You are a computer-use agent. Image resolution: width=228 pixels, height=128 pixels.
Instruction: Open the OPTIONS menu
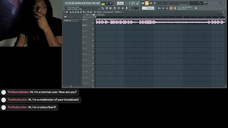[88, 3]
